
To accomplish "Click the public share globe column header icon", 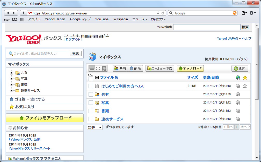I will tap(238, 78).
